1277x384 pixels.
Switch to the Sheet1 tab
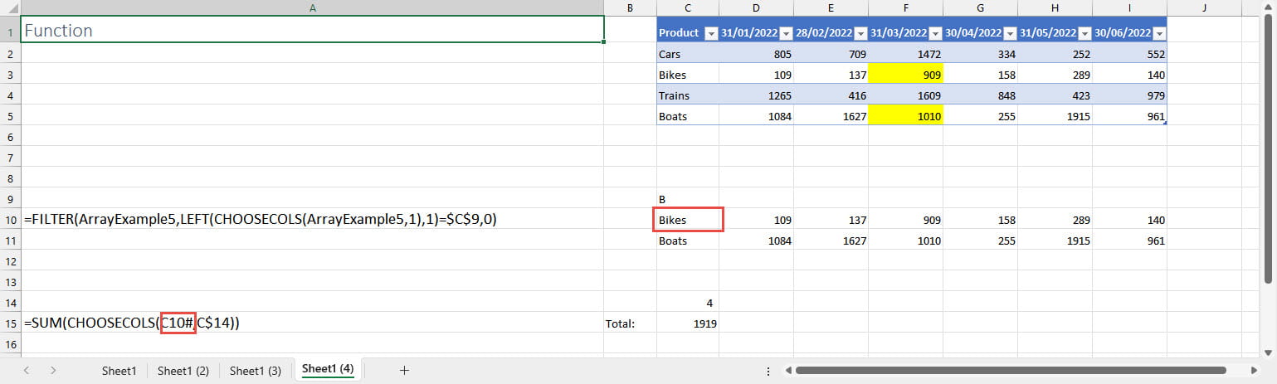point(118,371)
